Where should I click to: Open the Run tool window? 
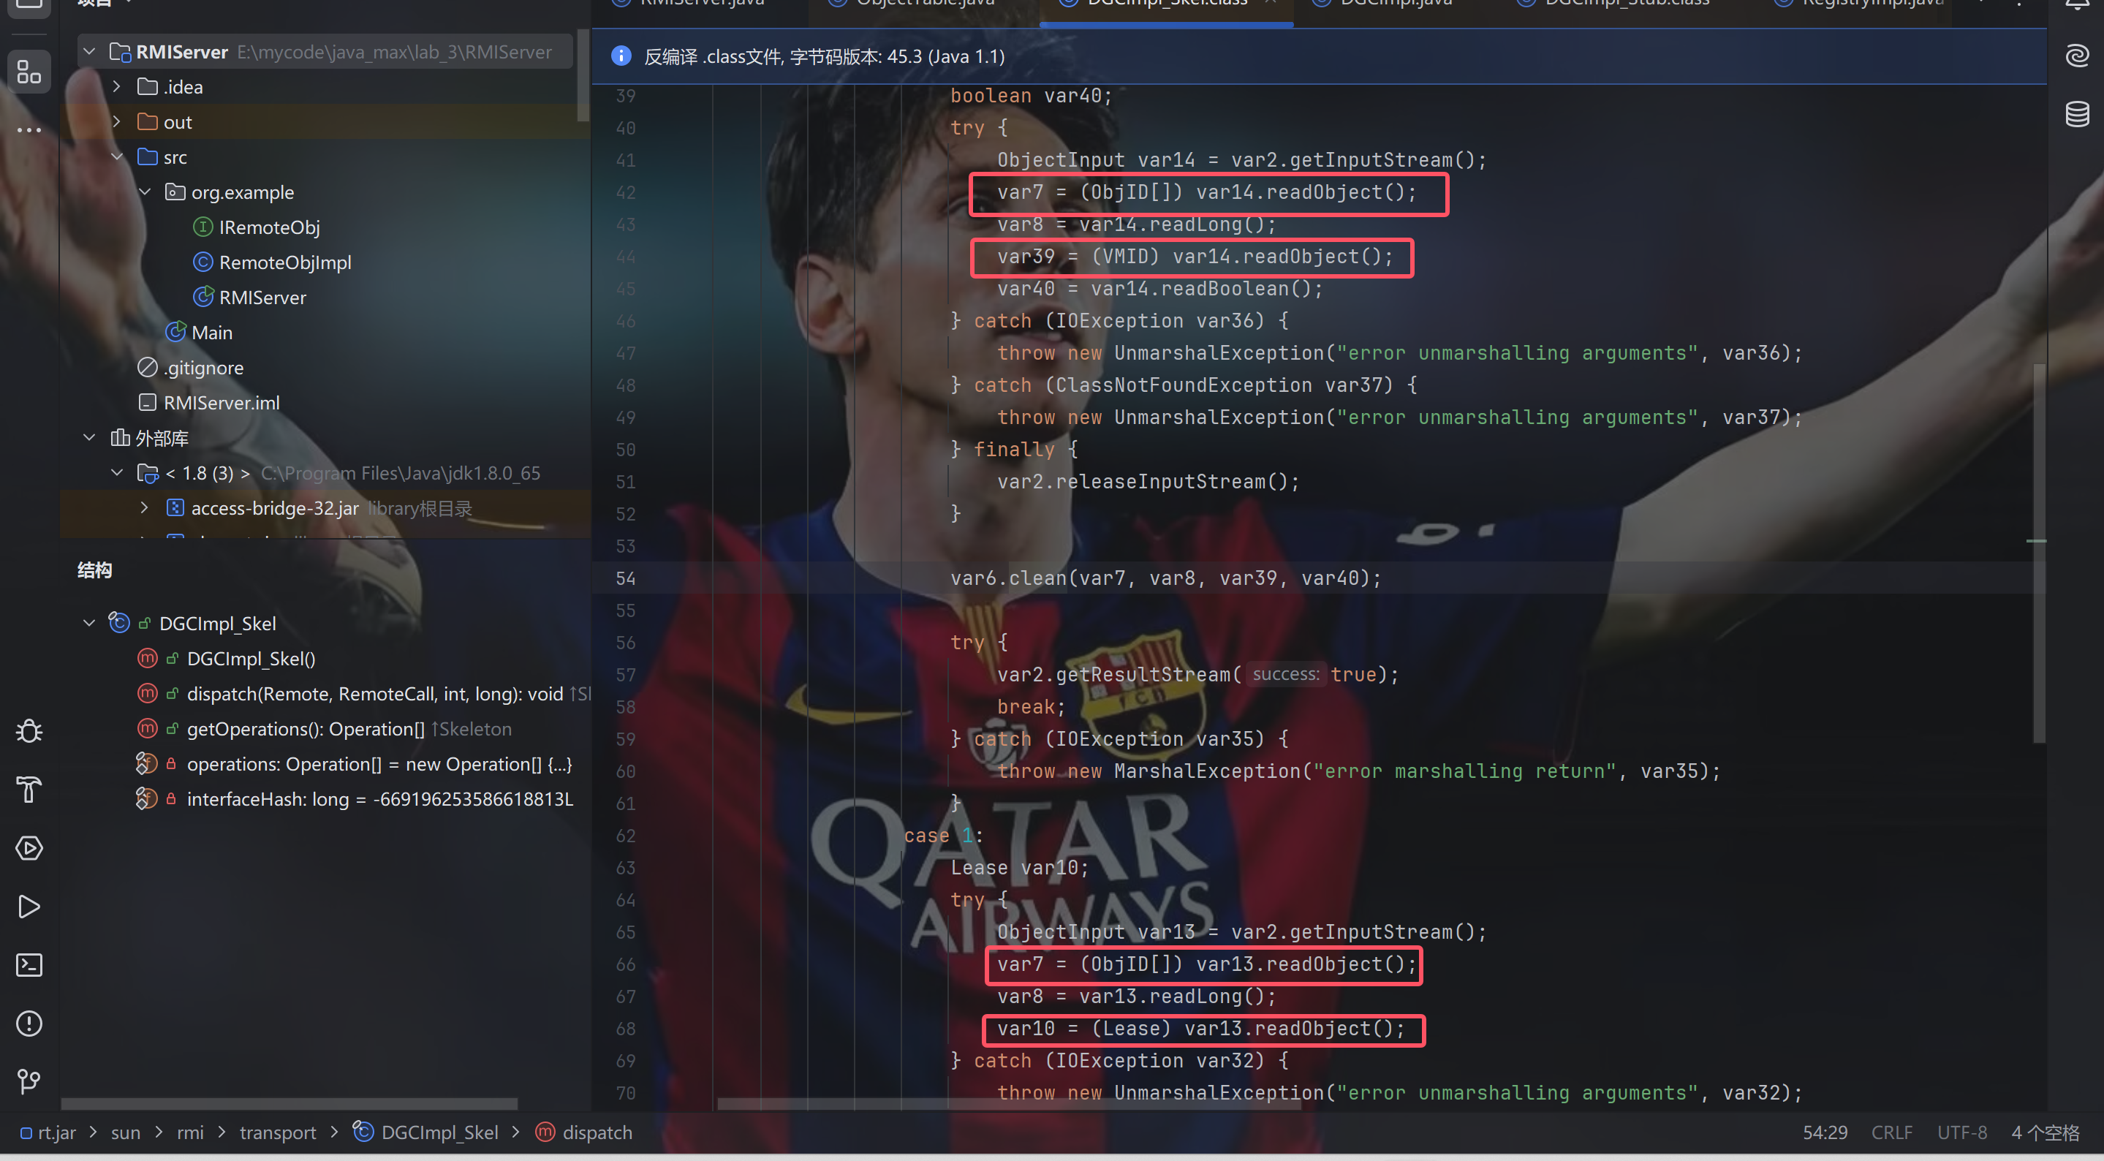coord(29,907)
